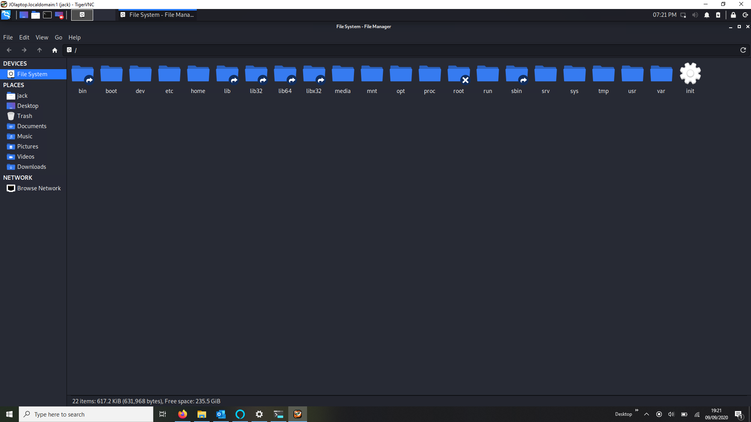Open Pictures in sidebar
The width and height of the screenshot is (751, 422).
tap(33, 147)
